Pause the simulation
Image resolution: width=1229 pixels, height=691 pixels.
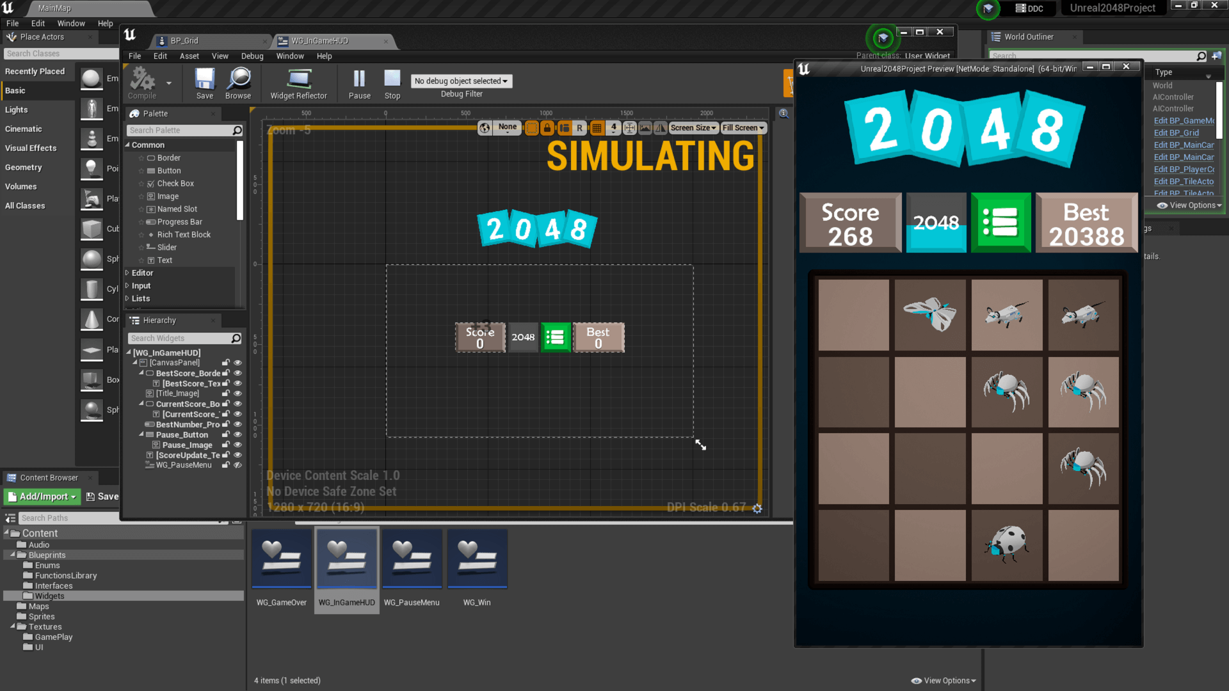[x=359, y=84]
